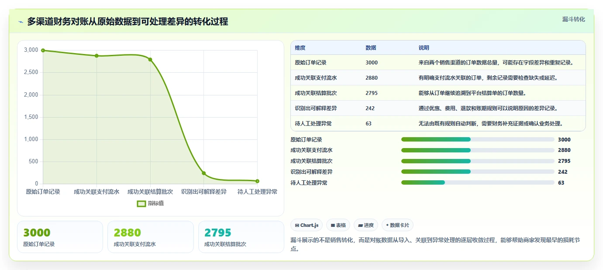This screenshot has height=270, width=603.
Task: Click the 2880 stat card
Action: click(150, 237)
